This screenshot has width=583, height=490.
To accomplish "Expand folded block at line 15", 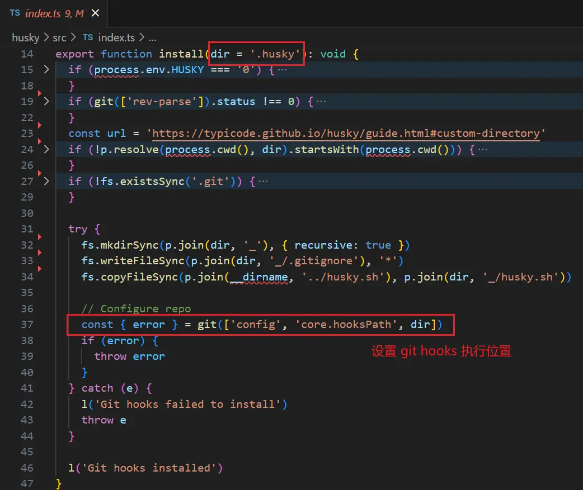I will pyautogui.click(x=46, y=69).
